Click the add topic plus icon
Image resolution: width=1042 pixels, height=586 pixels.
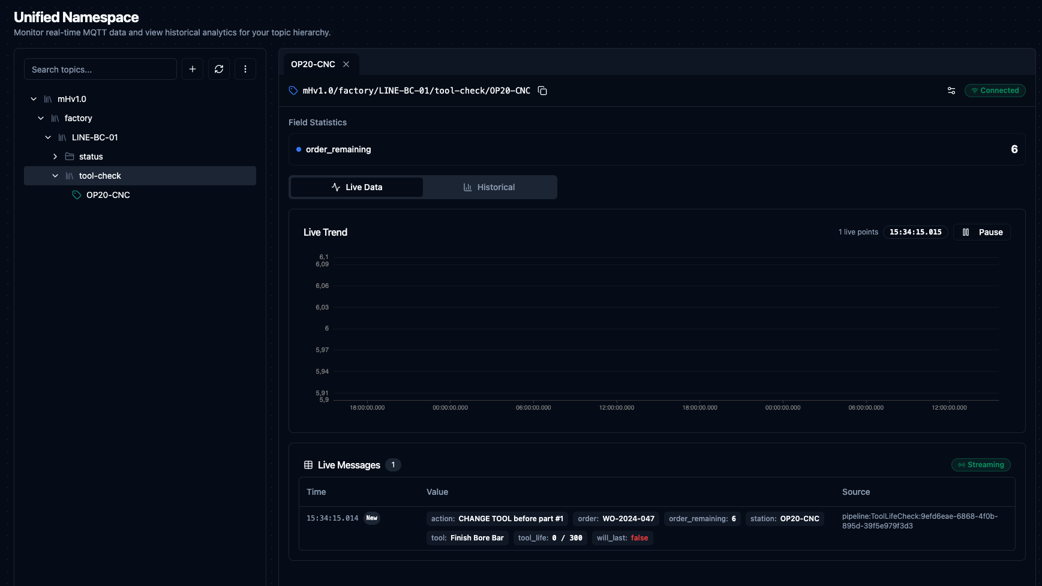193,69
